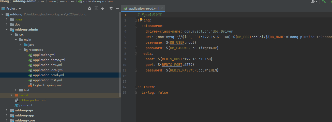Collapse the main folder arrow
Screen dimensions: 332x122
(16, 40)
